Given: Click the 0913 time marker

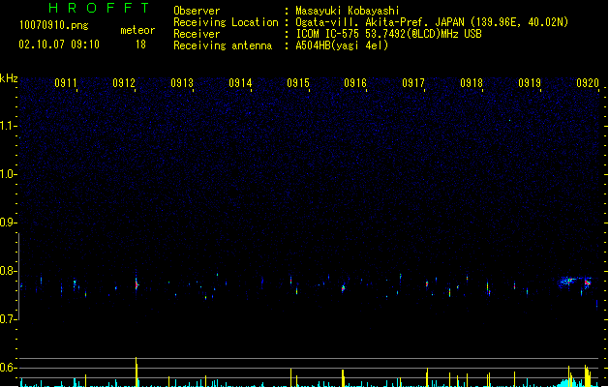Looking at the screenshot, I should pyautogui.click(x=182, y=82).
